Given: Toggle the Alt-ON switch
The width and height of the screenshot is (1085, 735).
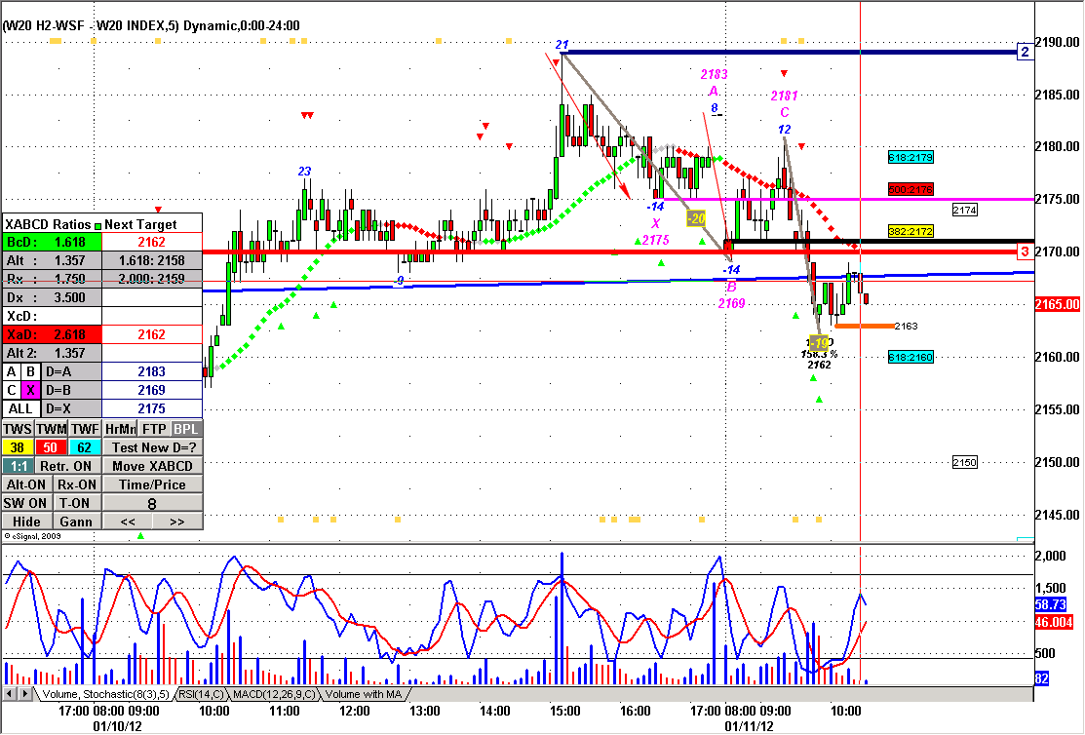Looking at the screenshot, I should [x=25, y=484].
